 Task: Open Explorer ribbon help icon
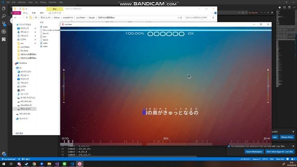pyautogui.click(x=215, y=13)
